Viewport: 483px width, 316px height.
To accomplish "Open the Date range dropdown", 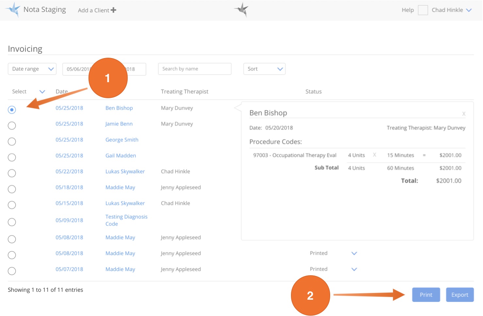I will [x=32, y=69].
